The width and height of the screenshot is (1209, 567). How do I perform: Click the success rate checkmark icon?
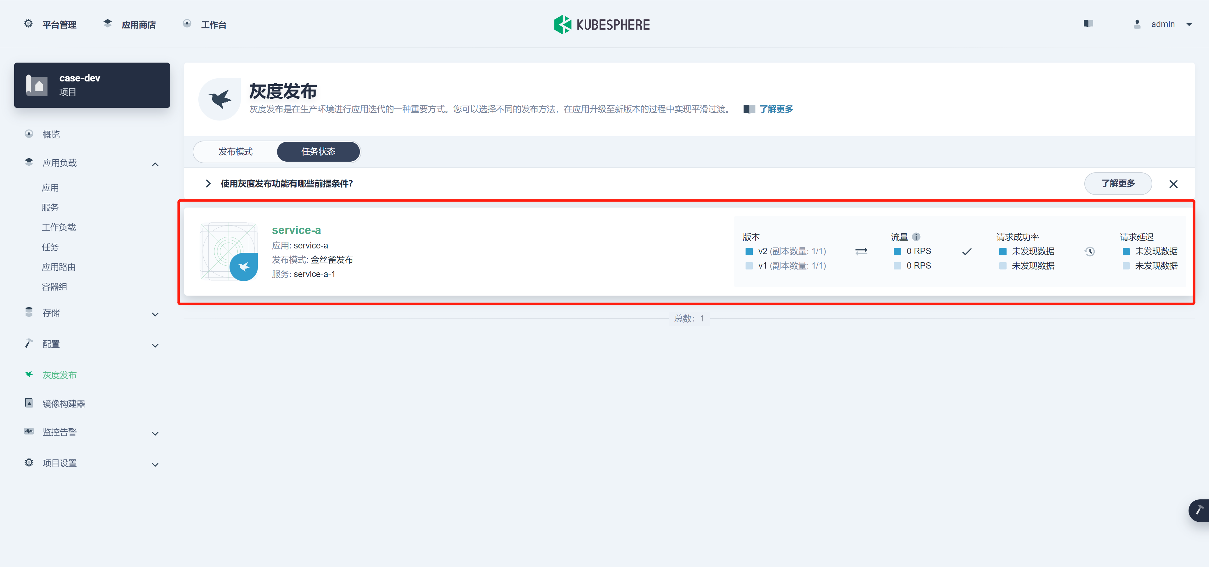967,252
